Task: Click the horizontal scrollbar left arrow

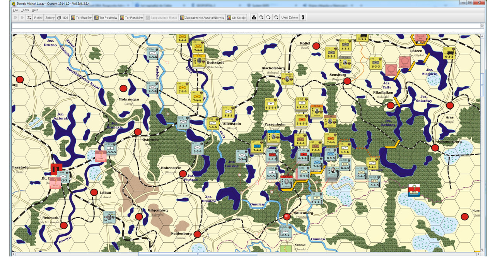Action: 14,254
